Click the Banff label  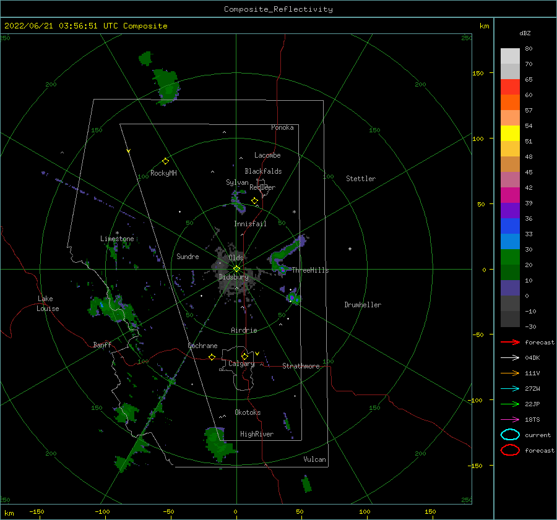tap(102, 344)
